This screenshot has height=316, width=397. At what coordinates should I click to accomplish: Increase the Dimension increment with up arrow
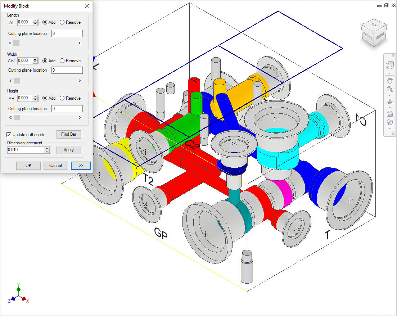[x=47, y=148]
